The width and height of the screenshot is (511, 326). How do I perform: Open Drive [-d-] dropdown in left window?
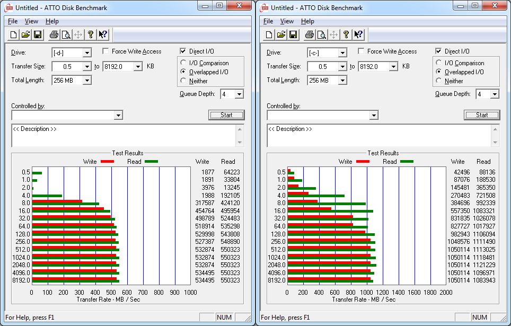[87, 53]
